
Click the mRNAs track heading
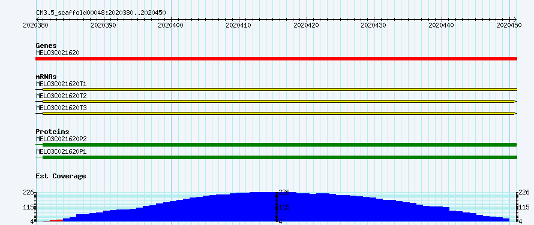point(46,77)
